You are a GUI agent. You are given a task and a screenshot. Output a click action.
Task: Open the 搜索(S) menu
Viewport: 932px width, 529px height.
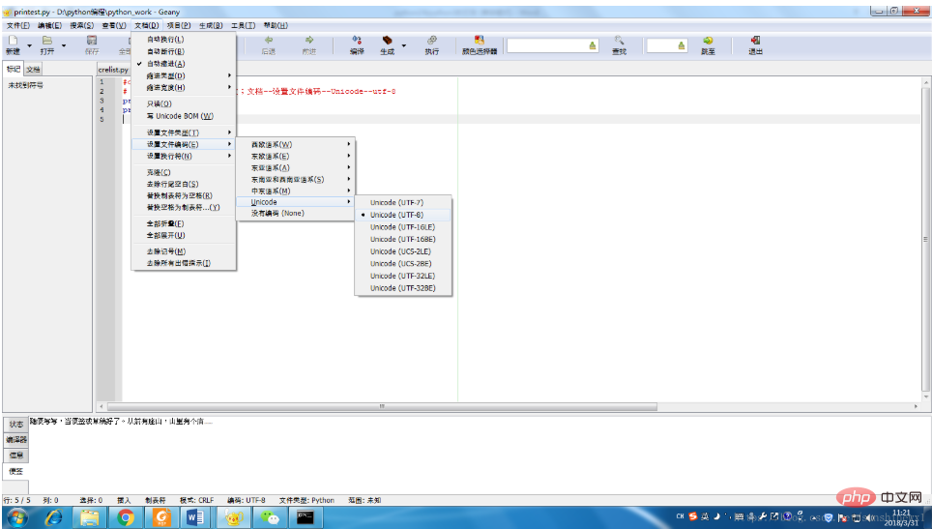pyautogui.click(x=81, y=25)
